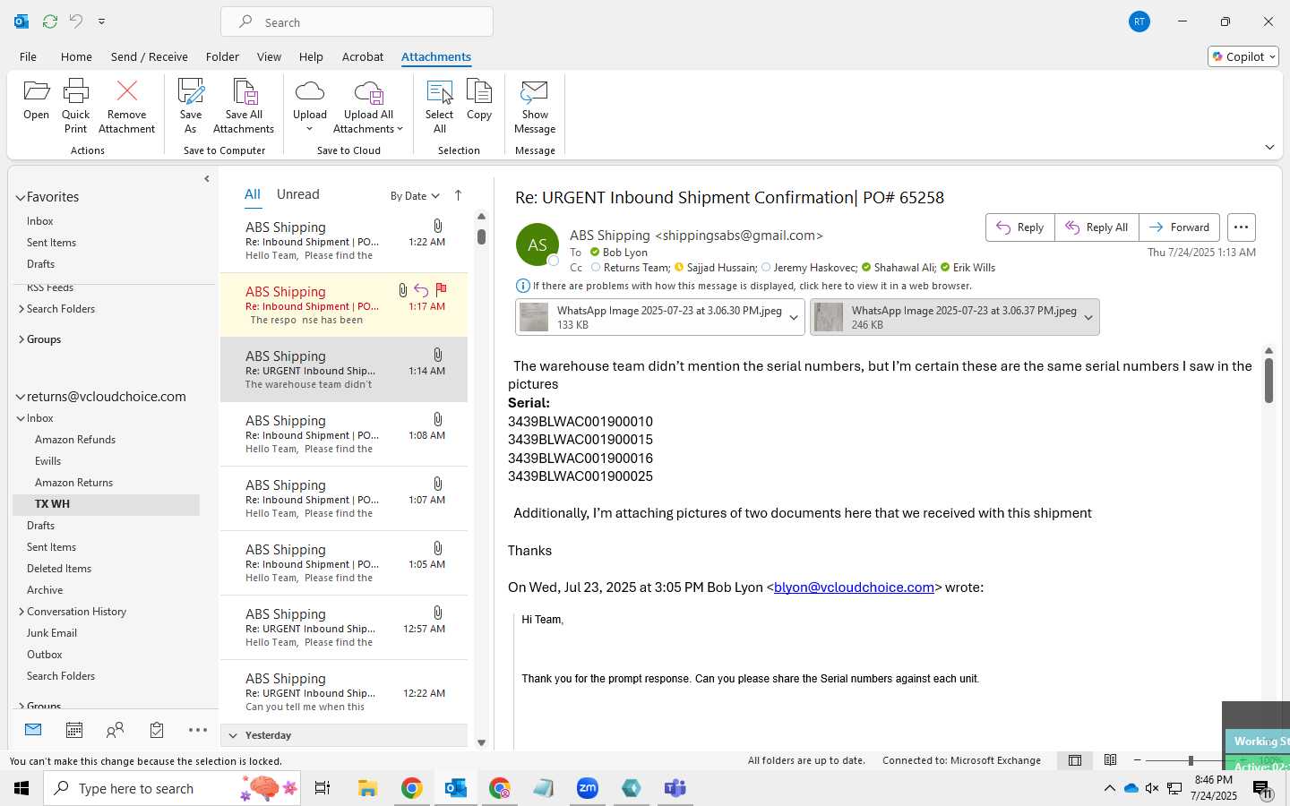Collapse the returns@vcloudchoice.com account

point(21,397)
